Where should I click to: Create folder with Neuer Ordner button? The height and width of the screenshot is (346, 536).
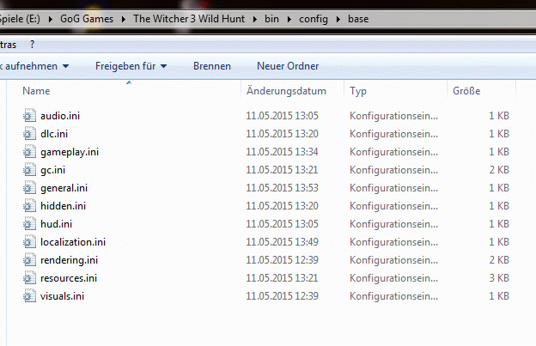(288, 66)
